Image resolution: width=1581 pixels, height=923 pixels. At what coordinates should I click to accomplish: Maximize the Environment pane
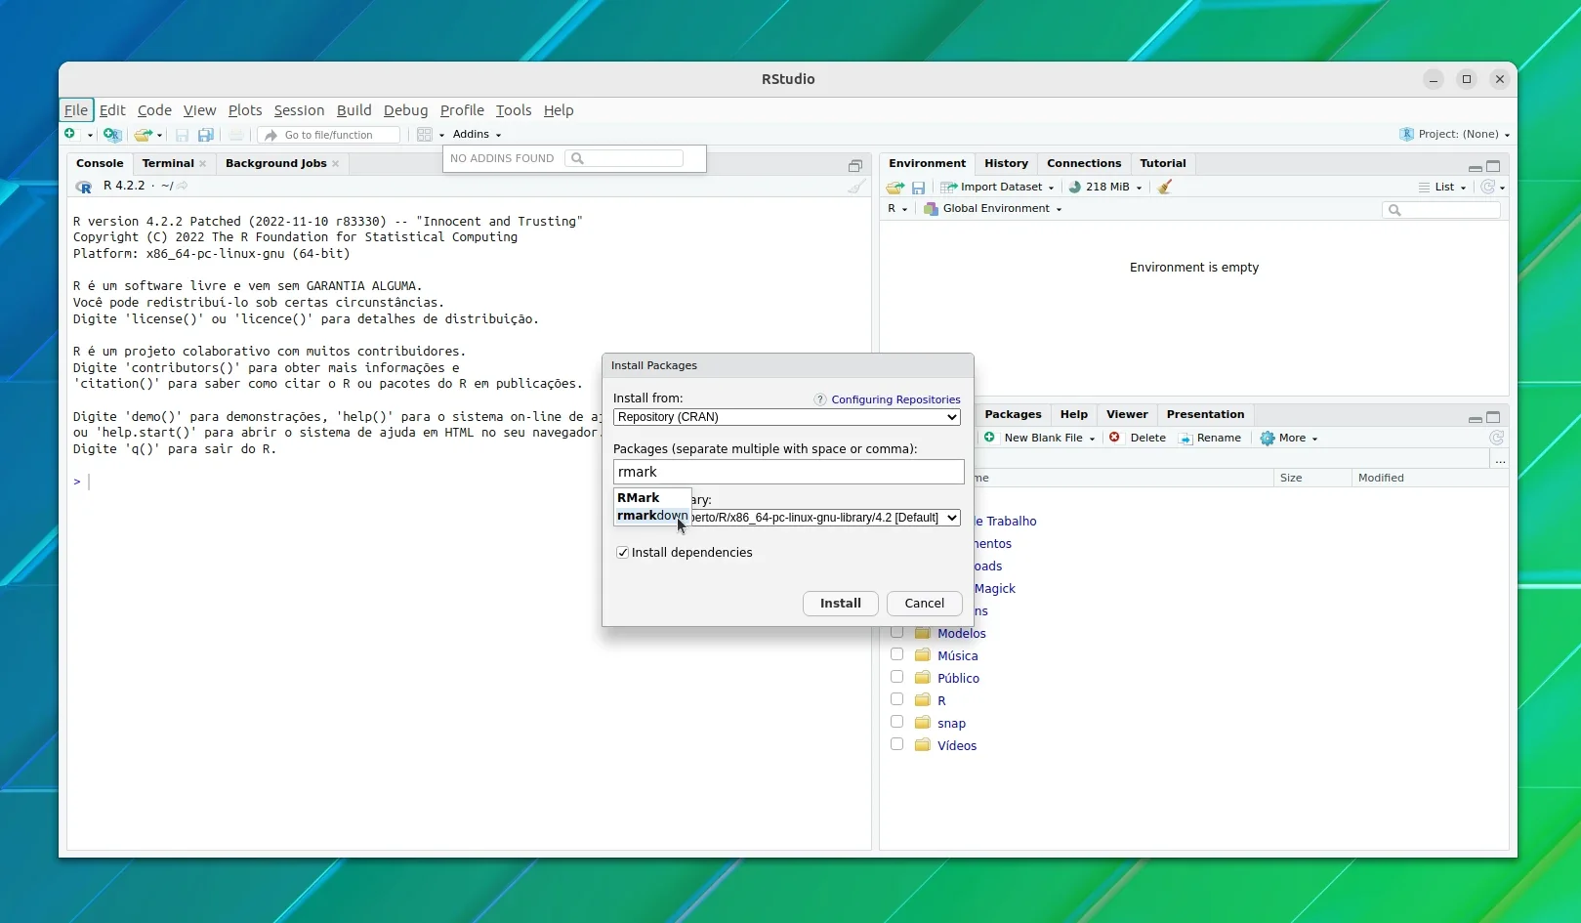point(1493,166)
